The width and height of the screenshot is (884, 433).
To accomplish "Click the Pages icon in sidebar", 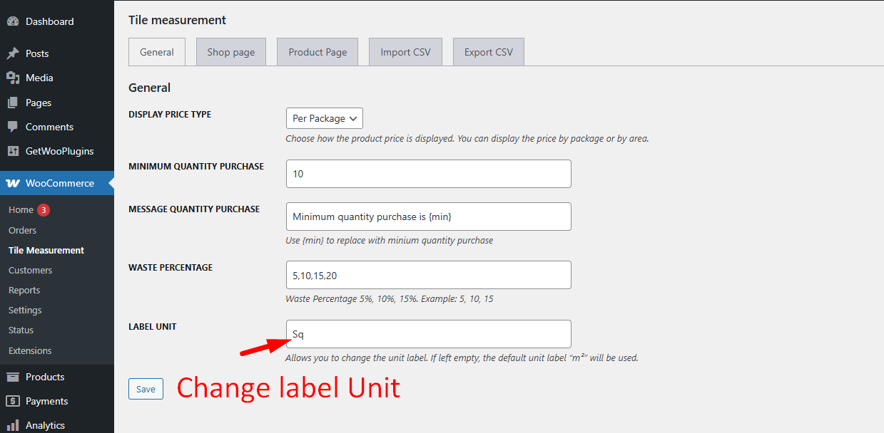I will click(13, 103).
